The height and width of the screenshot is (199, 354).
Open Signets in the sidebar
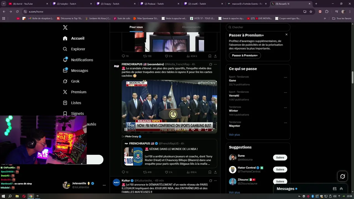click(73, 114)
